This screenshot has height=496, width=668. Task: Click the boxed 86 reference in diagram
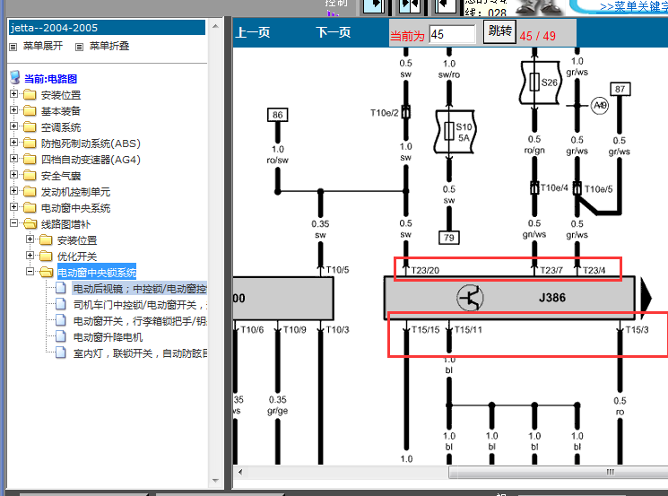[x=277, y=115]
